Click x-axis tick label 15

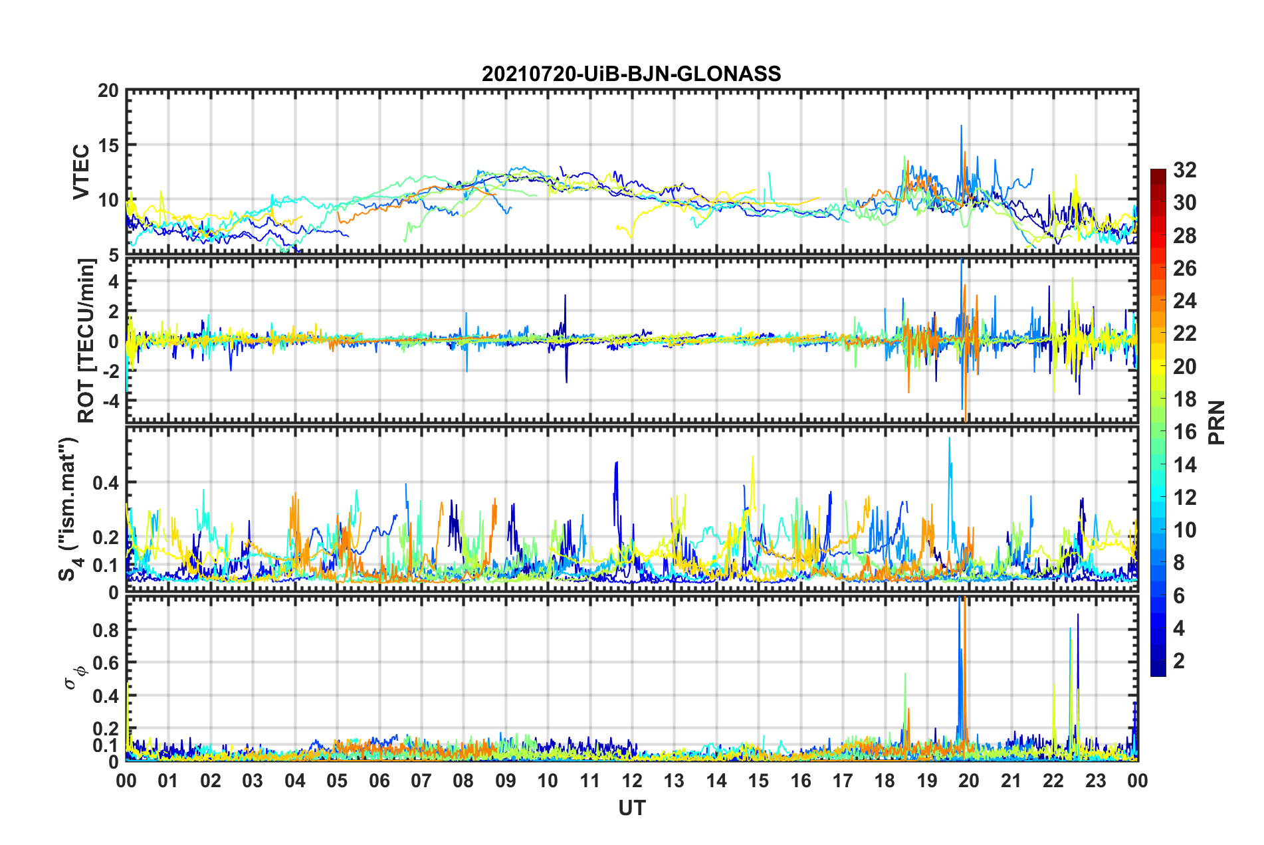tap(758, 781)
